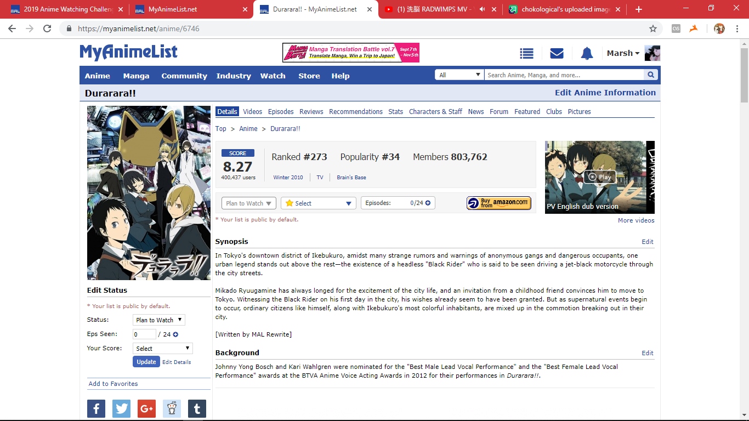
Task: Open the Plan to Watch dropdown near score
Action: (248, 203)
